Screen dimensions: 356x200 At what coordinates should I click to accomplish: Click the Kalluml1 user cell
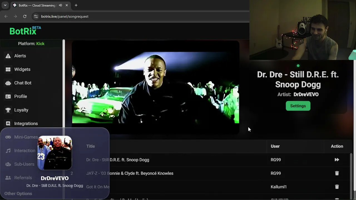tap(278, 187)
